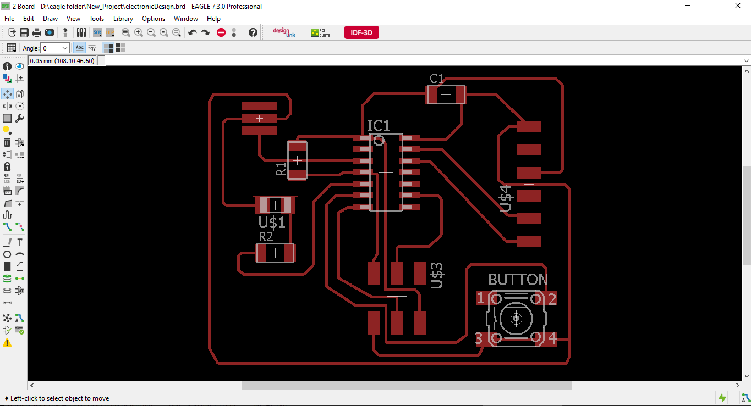Click the PCB Quote button
The image size is (751, 406).
321,32
